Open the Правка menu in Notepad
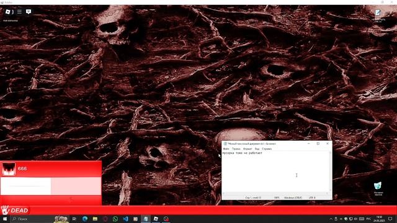This screenshot has height=223, width=397. [x=236, y=149]
